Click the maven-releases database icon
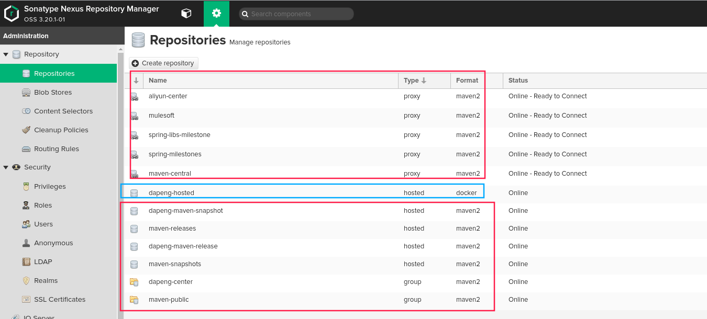Screen dimensions: 707x319 click(x=134, y=229)
